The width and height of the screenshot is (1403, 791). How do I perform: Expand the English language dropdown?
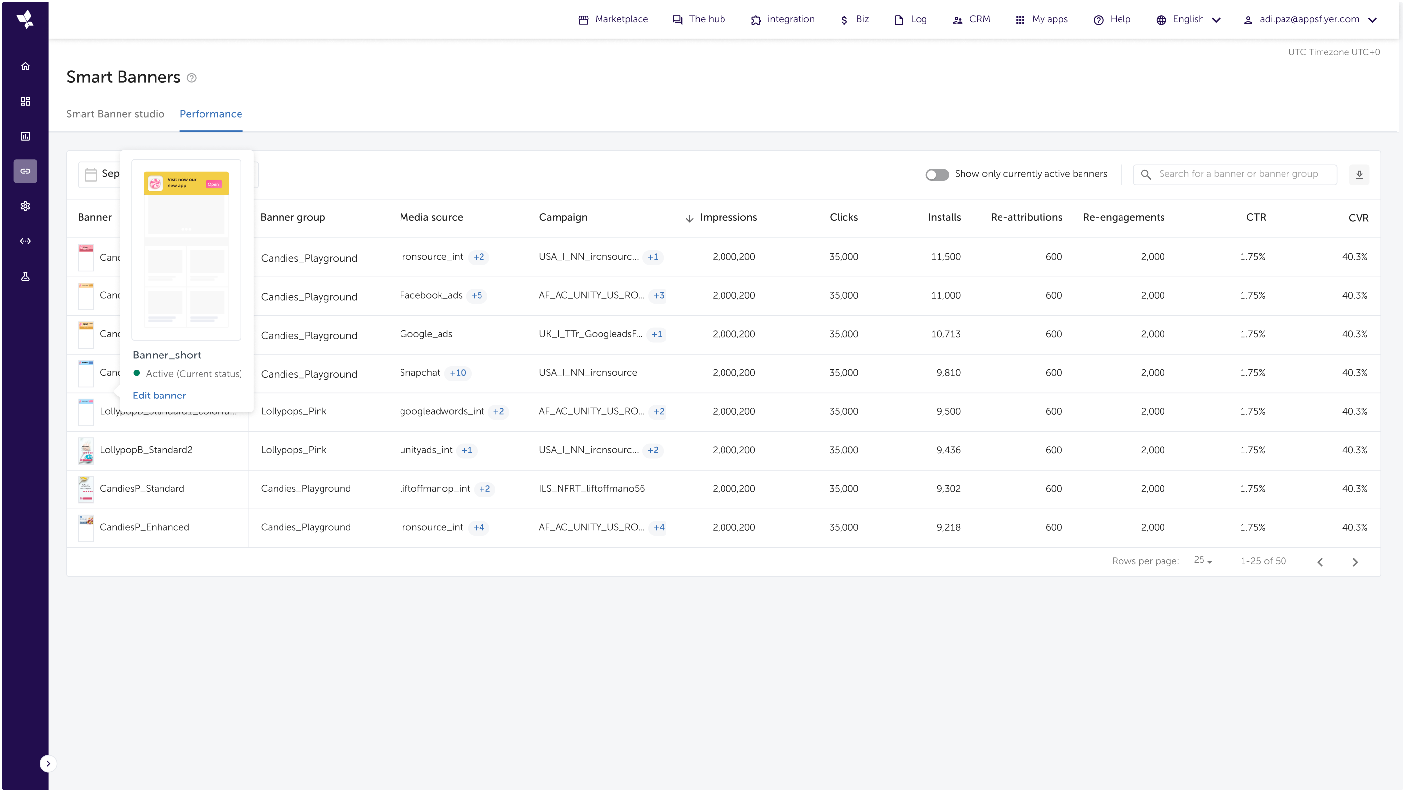[x=1188, y=20]
